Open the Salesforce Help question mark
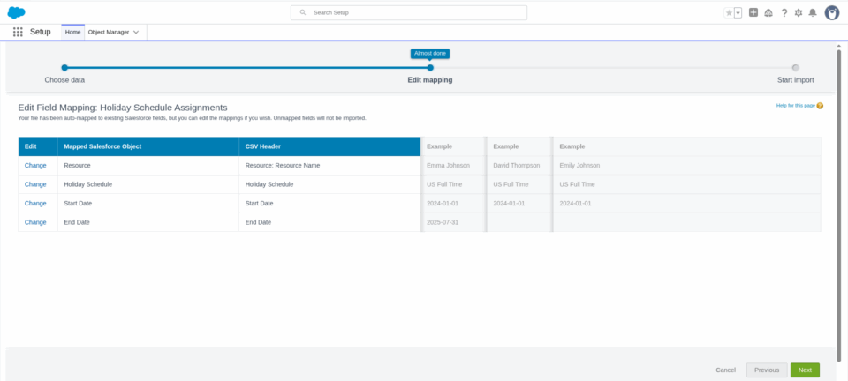 (x=784, y=12)
